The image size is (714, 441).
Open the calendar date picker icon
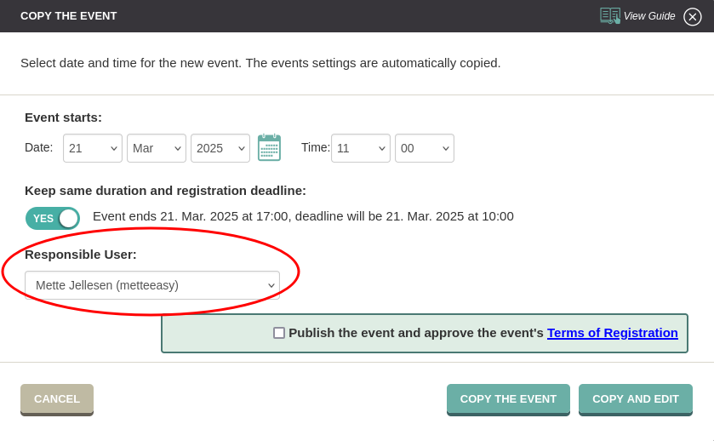pyautogui.click(x=269, y=147)
